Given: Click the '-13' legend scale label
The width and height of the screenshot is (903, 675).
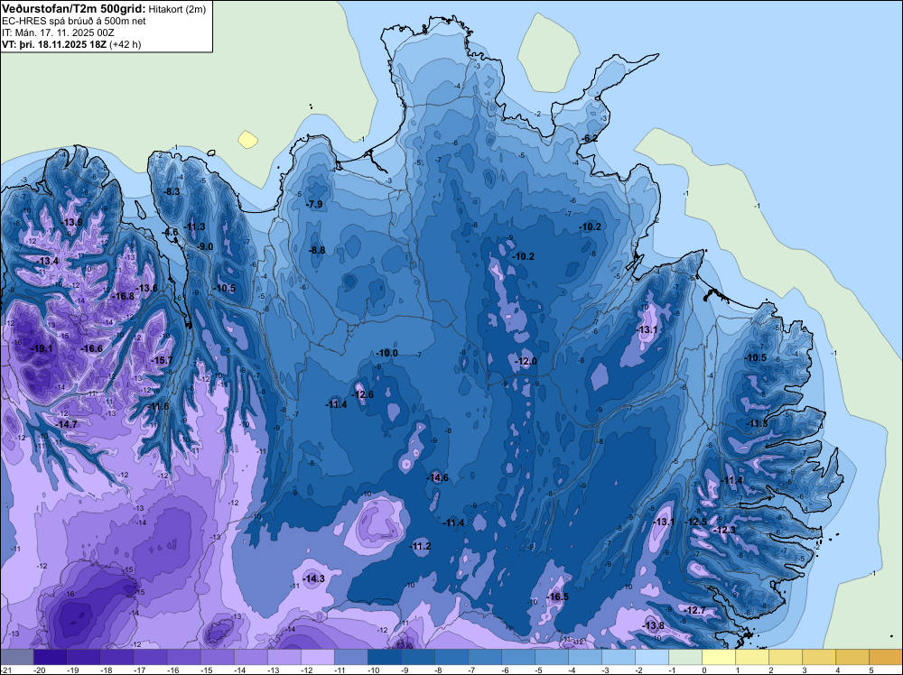Looking at the screenshot, I should (273, 670).
